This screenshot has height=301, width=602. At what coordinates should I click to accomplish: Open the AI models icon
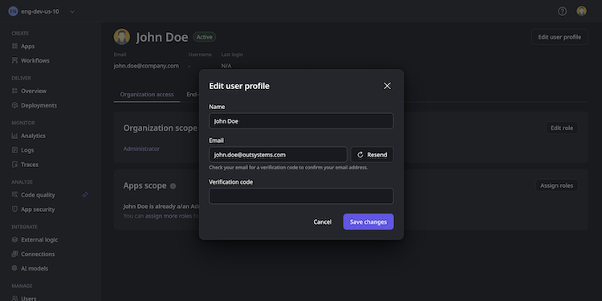pyautogui.click(x=14, y=268)
